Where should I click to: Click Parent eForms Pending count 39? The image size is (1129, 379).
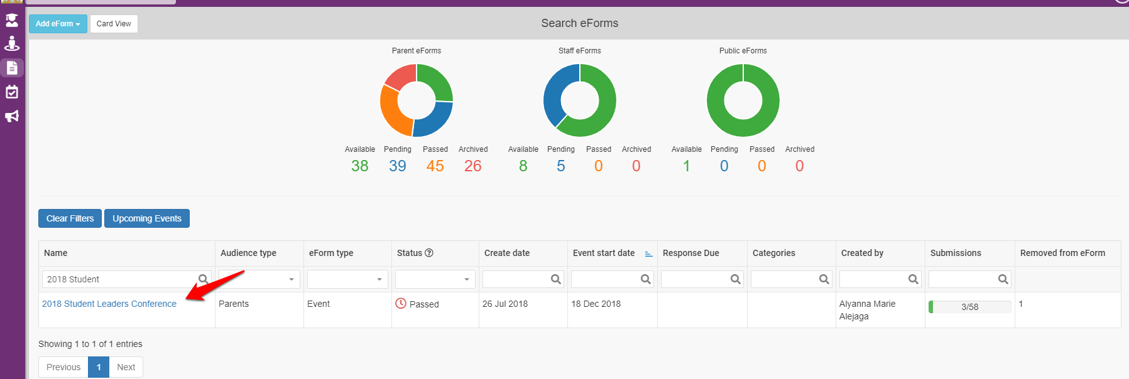click(x=398, y=166)
